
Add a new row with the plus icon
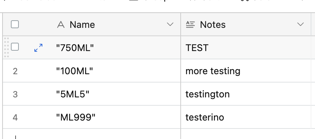[x=15, y=138]
